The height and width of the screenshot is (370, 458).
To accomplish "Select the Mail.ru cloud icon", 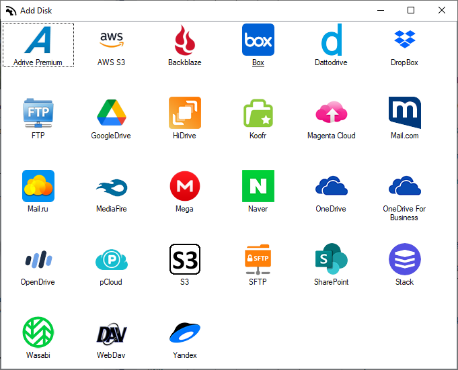I will 38,186.
